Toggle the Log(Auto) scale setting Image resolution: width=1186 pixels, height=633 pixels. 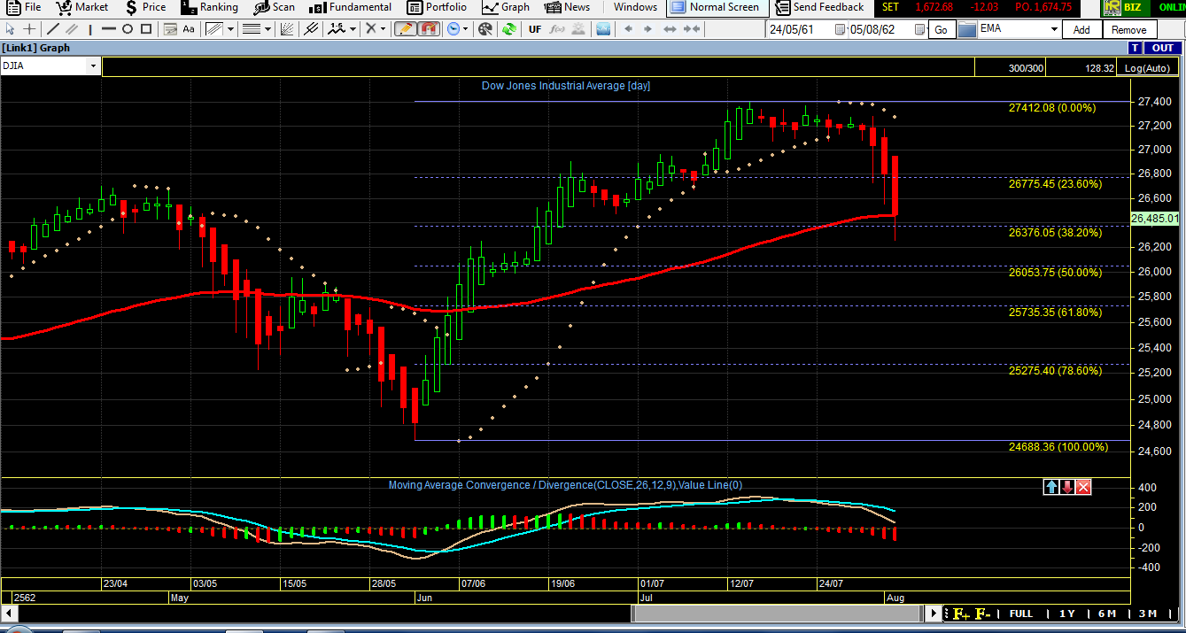pyautogui.click(x=1147, y=67)
